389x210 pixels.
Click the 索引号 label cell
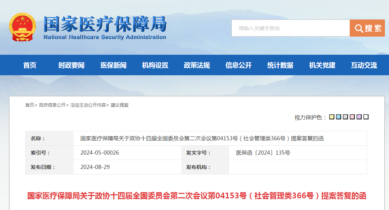tap(49, 153)
